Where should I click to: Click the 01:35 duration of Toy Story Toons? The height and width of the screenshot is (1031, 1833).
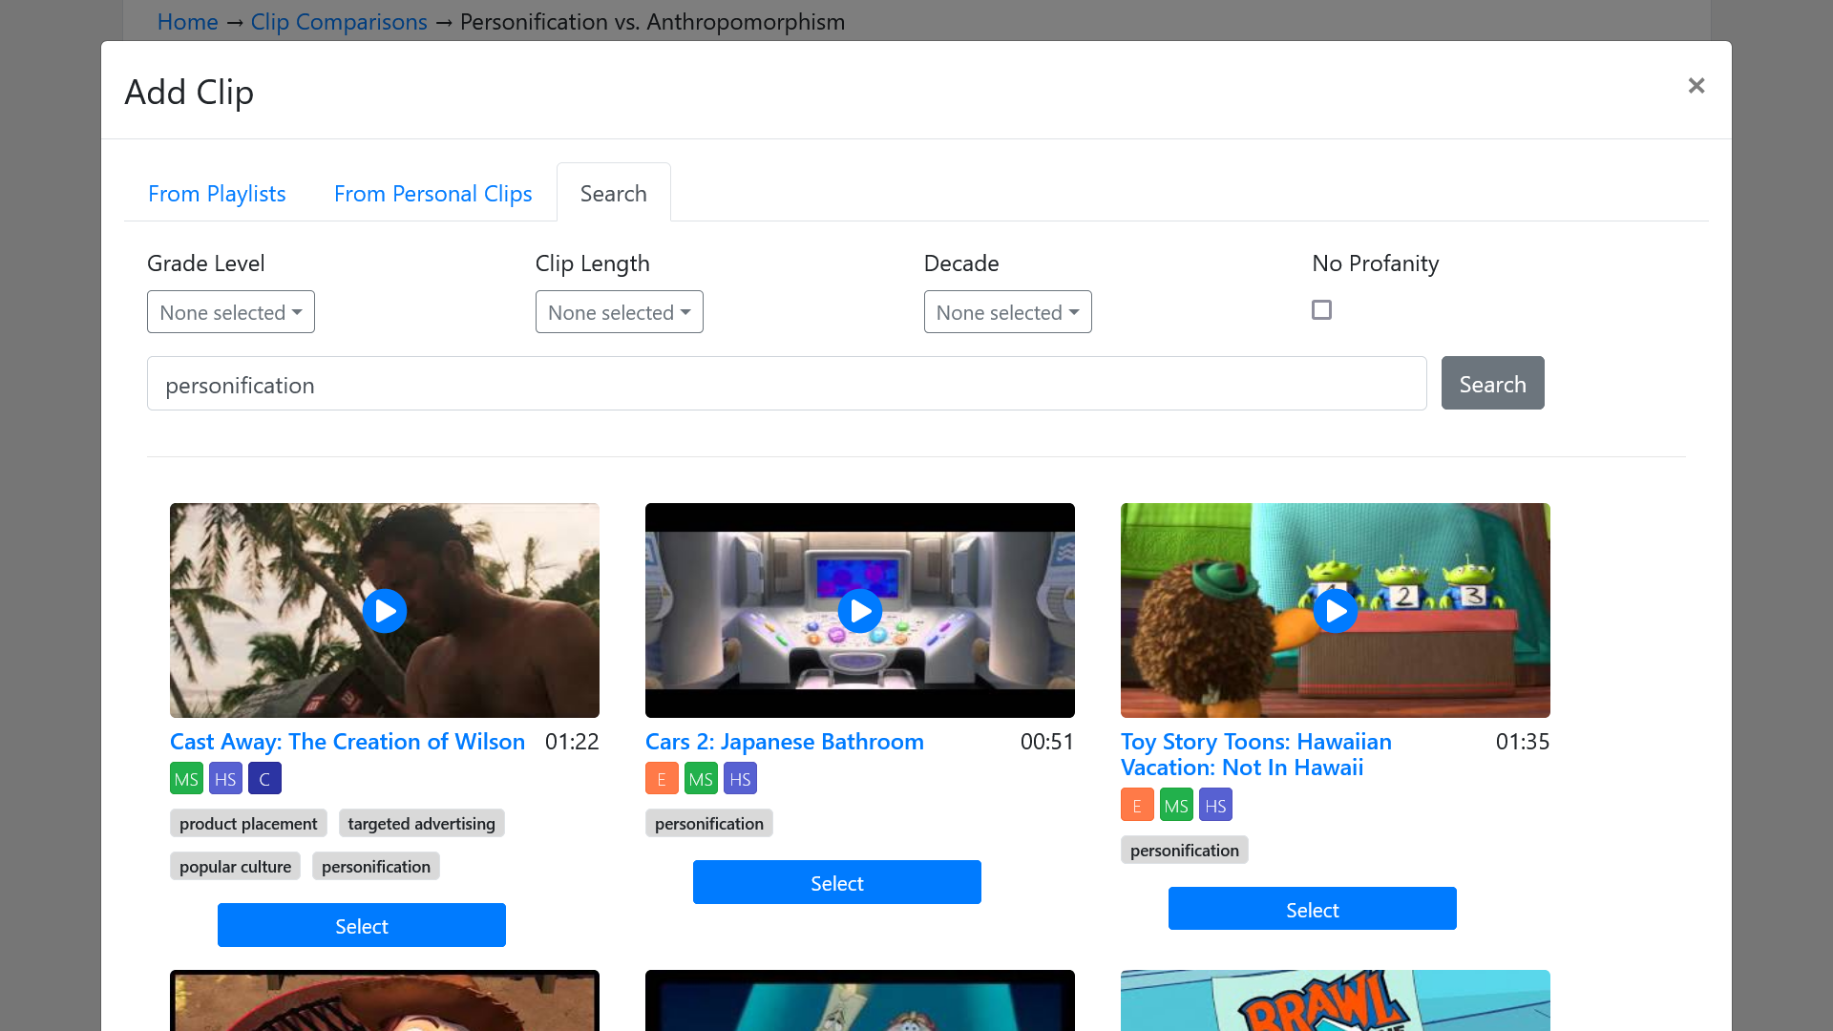point(1523,742)
